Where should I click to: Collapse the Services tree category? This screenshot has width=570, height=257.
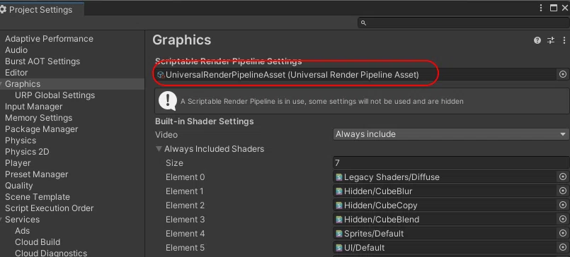coord(1,220)
